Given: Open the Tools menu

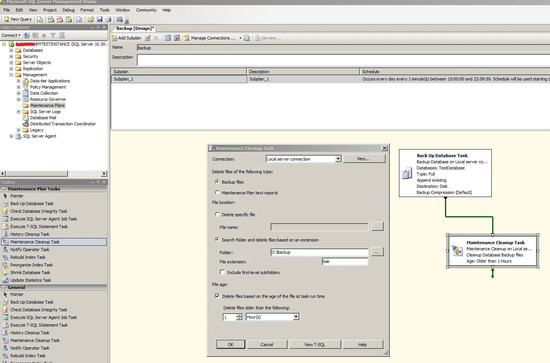Looking at the screenshot, I should pyautogui.click(x=105, y=10).
